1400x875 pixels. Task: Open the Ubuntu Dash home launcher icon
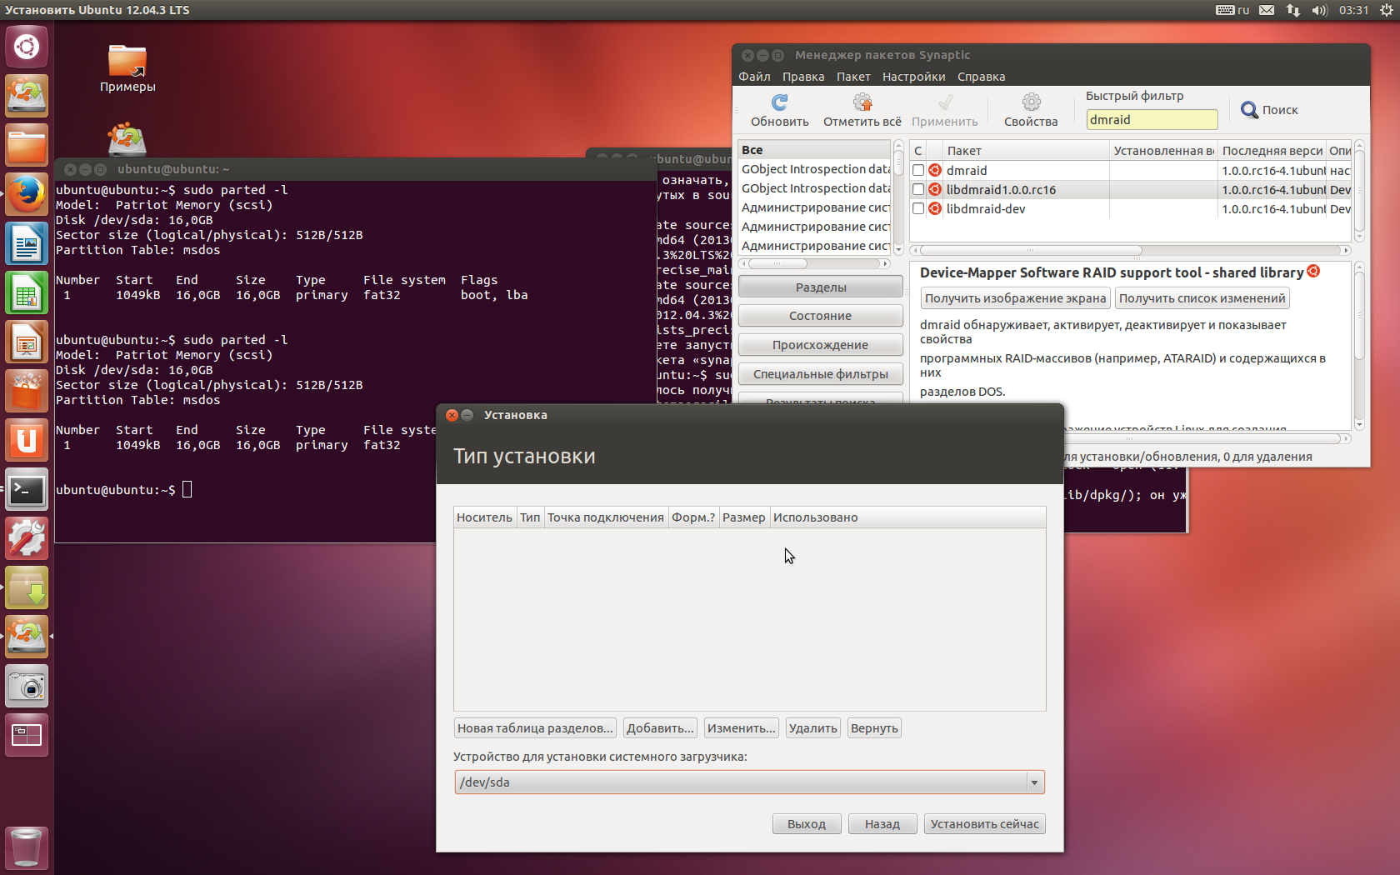[x=27, y=47]
